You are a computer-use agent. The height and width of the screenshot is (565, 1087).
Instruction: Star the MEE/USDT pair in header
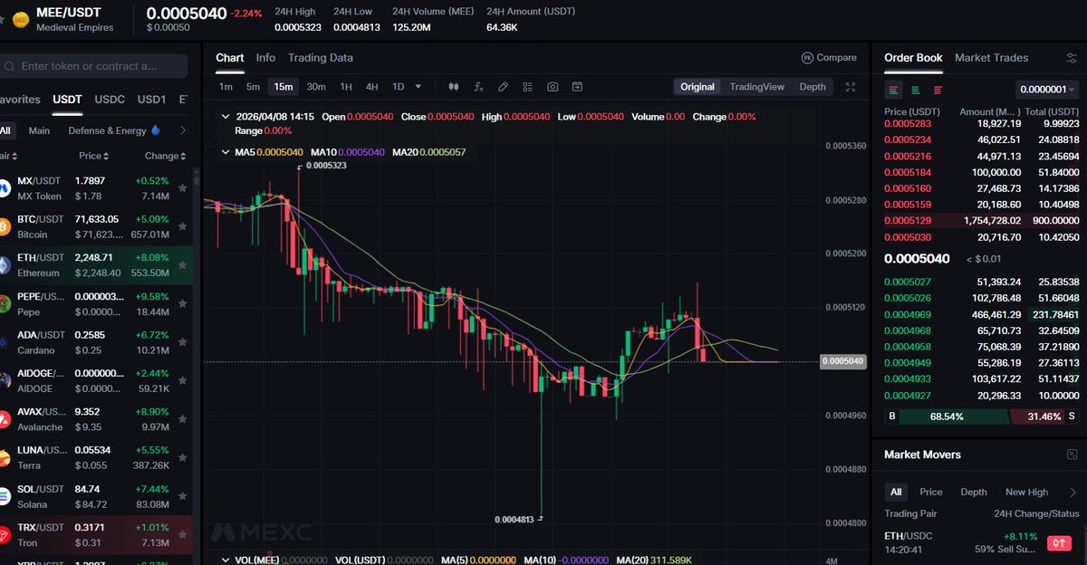[2, 19]
